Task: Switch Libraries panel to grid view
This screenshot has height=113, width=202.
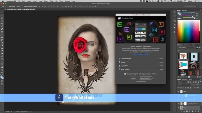Action: [x=197, y=48]
